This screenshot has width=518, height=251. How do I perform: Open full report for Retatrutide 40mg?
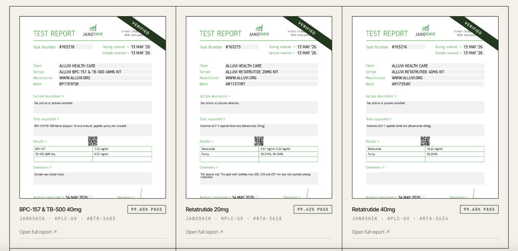(370, 232)
